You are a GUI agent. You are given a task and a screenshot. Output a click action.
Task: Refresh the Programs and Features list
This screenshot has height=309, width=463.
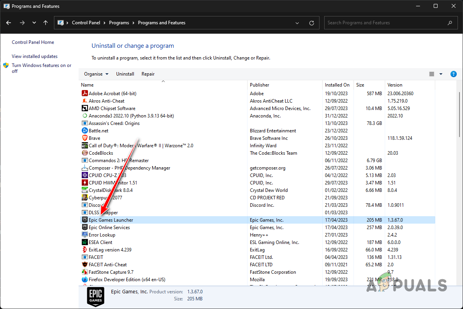coord(312,23)
